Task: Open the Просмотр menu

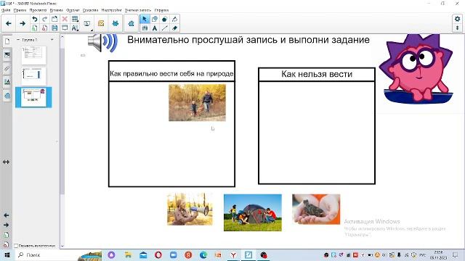Action: (38, 10)
